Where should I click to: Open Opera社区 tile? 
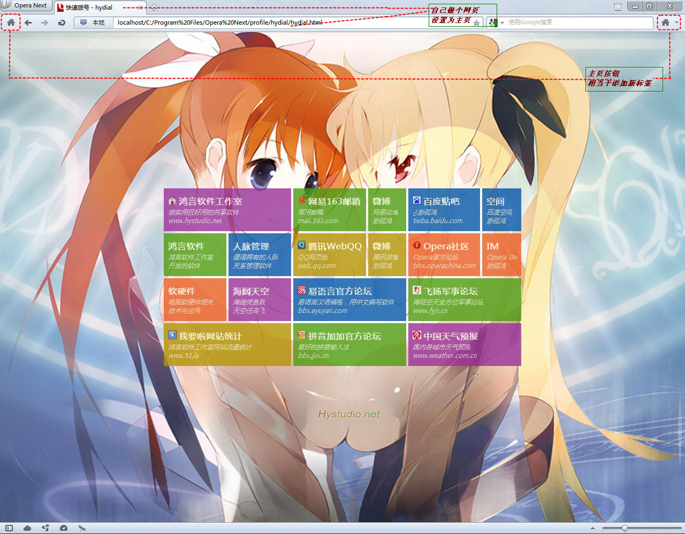[x=444, y=255]
